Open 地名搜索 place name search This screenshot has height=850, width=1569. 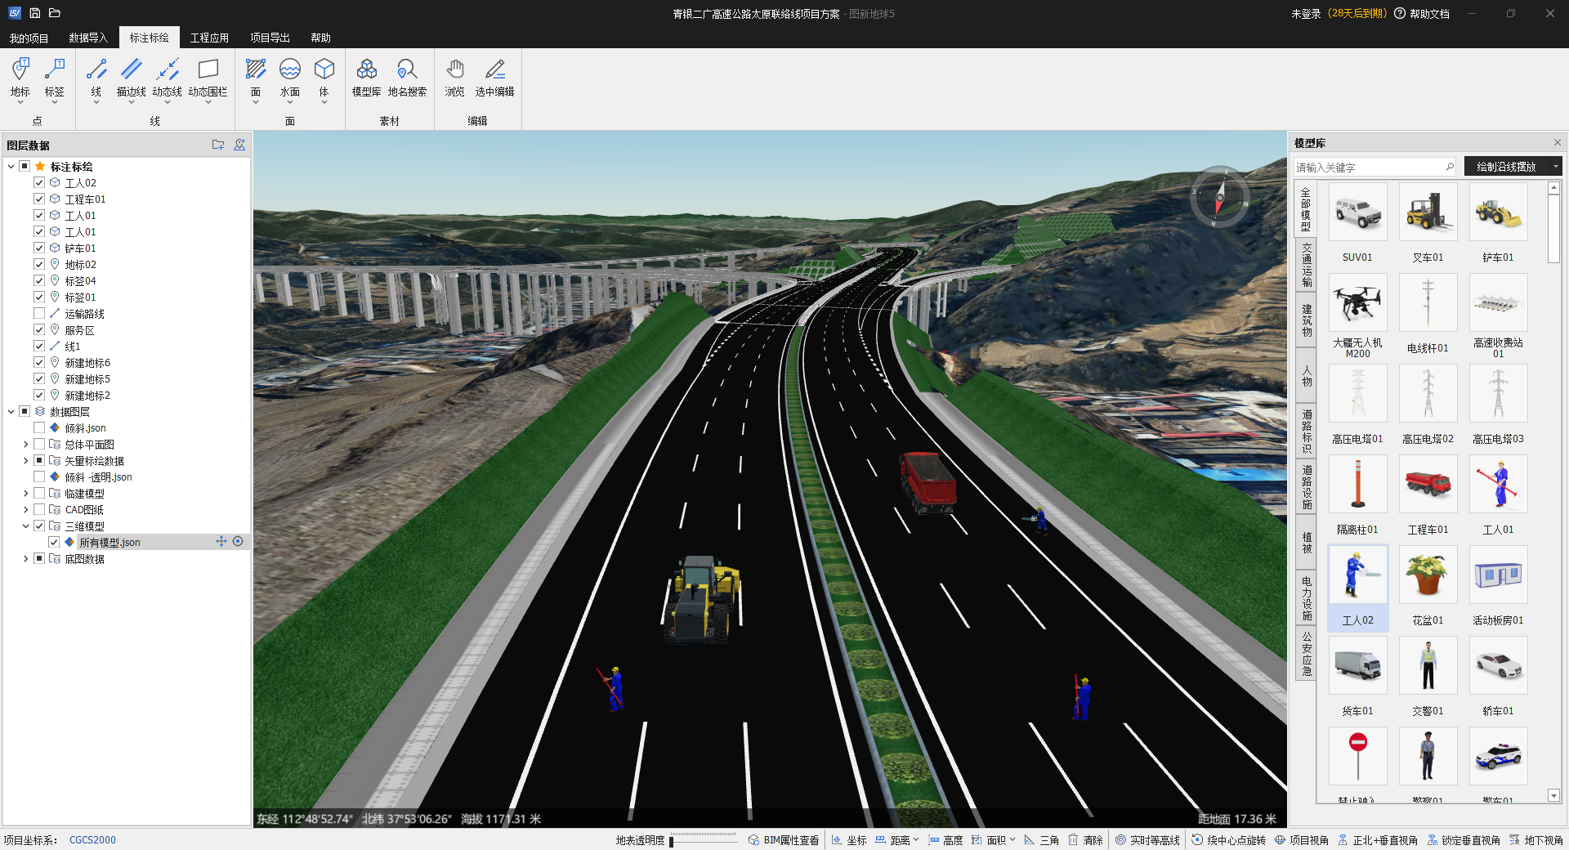[407, 78]
